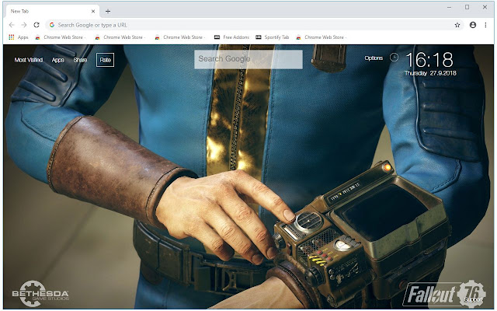Open the Apps menu on the page

pos(57,60)
